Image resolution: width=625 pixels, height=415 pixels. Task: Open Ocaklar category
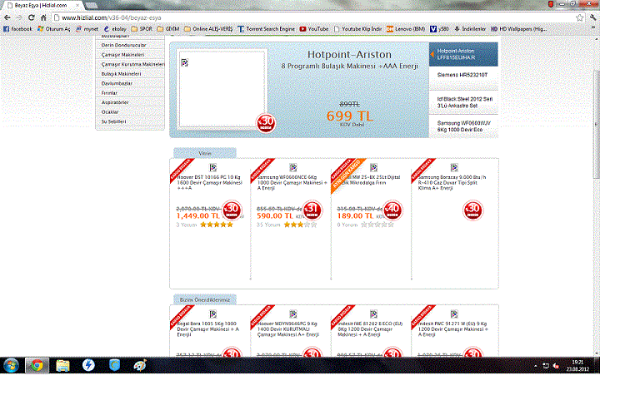pyautogui.click(x=130, y=112)
